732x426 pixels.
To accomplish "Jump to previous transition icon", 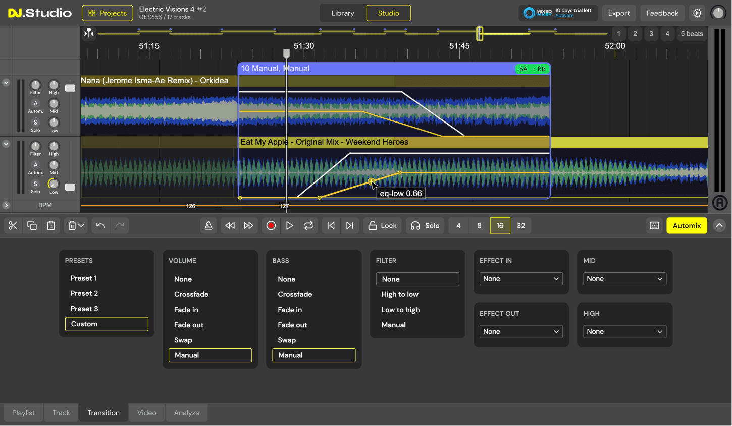I will 331,226.
